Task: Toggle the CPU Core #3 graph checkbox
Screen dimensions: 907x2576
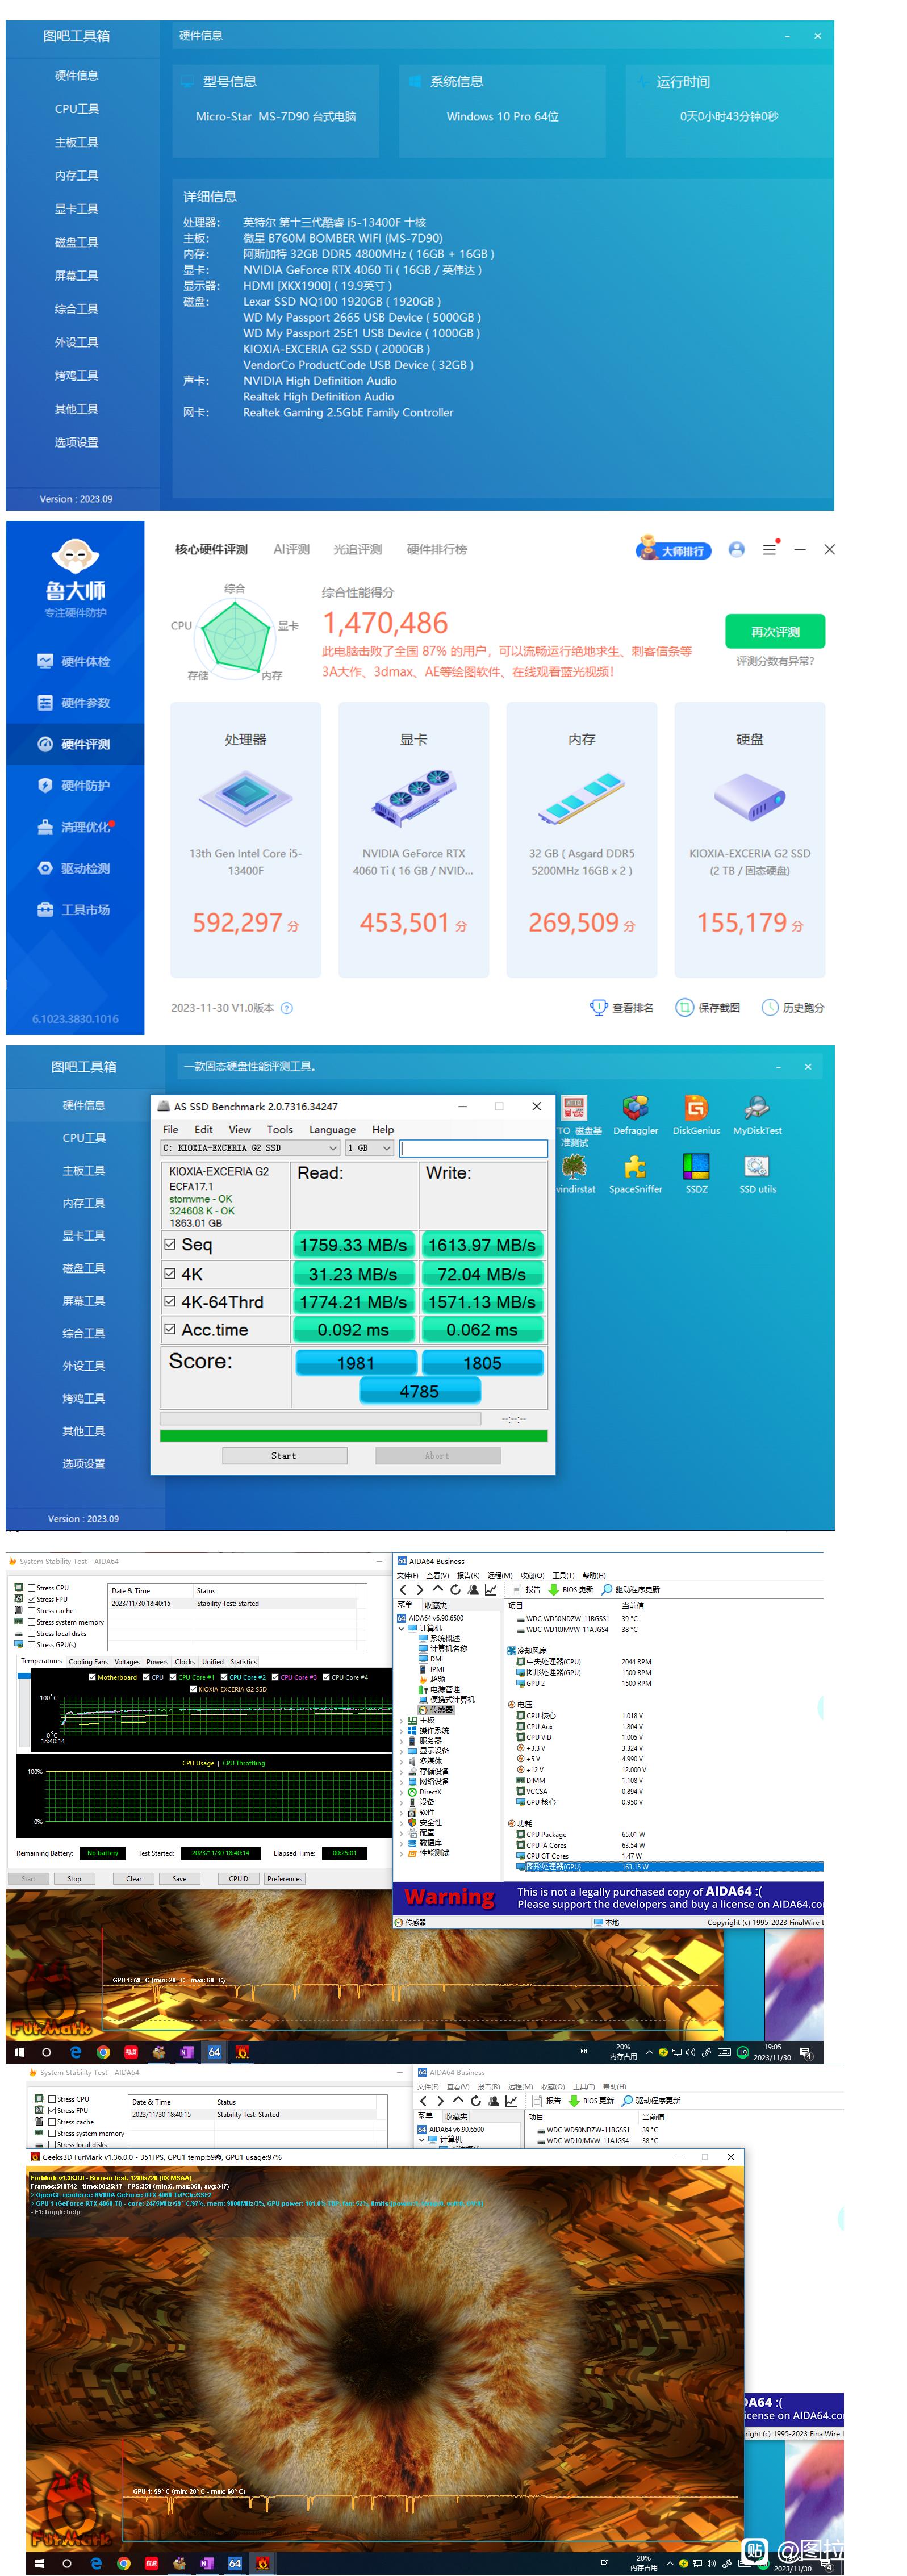Action: pyautogui.click(x=275, y=1677)
